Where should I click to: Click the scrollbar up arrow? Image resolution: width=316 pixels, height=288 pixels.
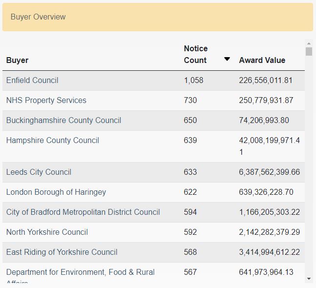(x=309, y=43)
